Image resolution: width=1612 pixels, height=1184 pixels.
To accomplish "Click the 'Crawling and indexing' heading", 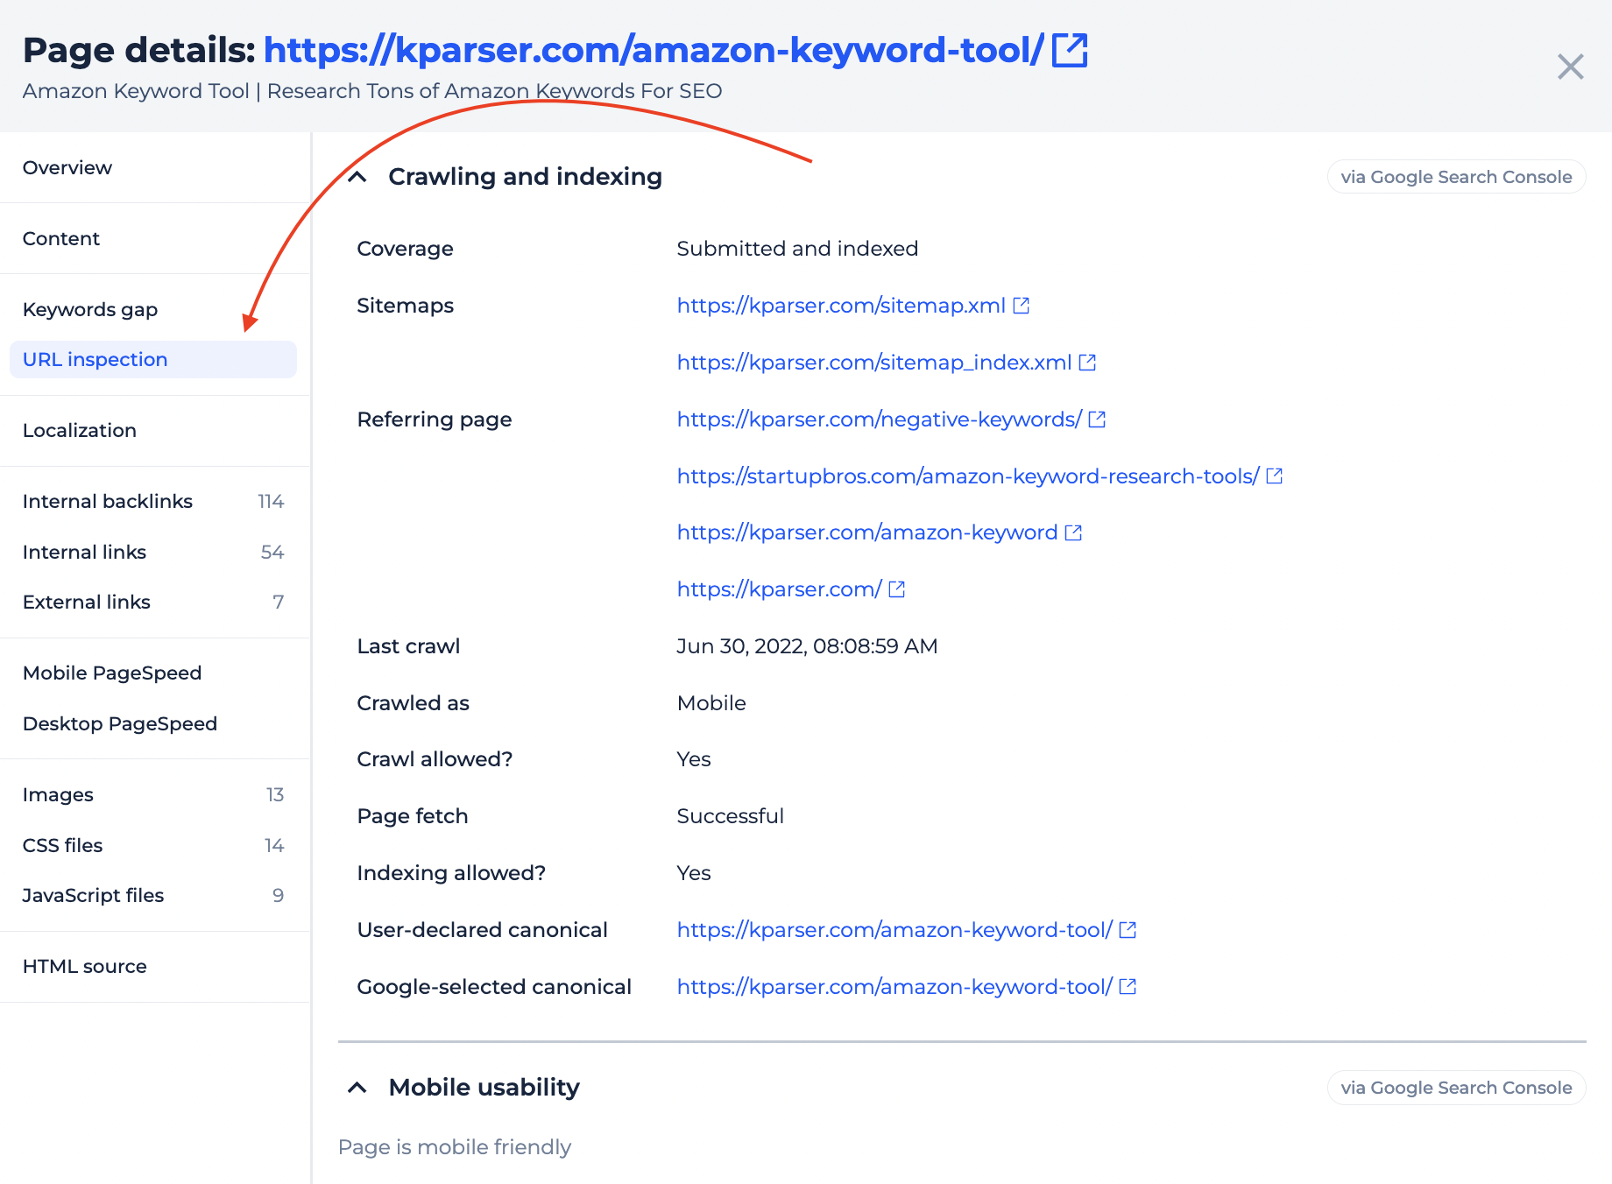I will pos(525,177).
